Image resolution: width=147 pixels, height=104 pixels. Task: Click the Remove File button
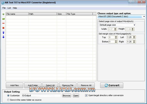(68, 85)
